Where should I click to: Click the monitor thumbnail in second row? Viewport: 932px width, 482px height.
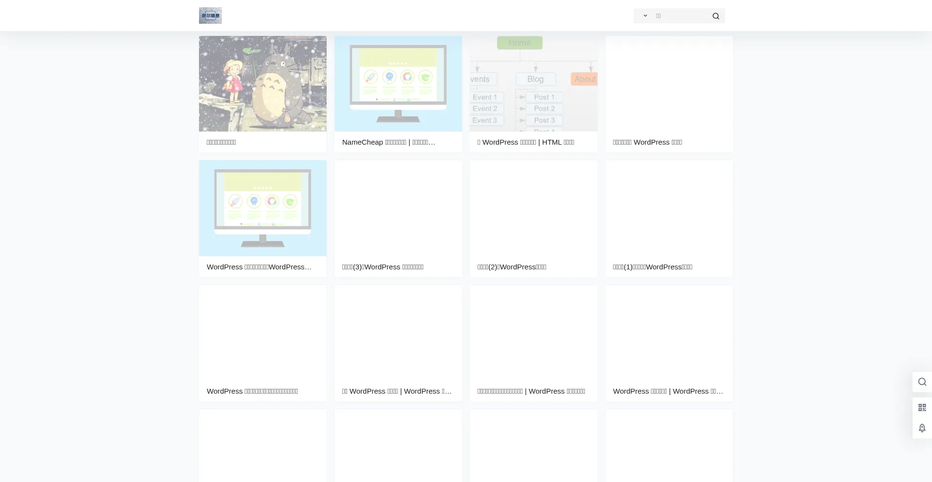(263, 208)
